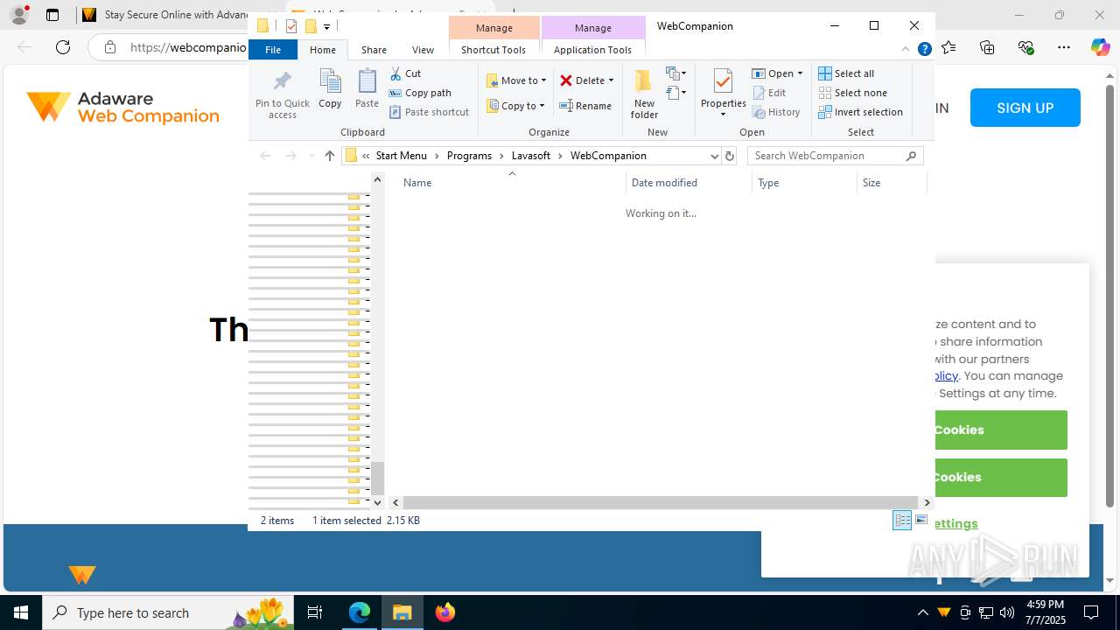This screenshot has width=1120, height=630.
Task: Refresh the Edge browser page
Action: [63, 47]
